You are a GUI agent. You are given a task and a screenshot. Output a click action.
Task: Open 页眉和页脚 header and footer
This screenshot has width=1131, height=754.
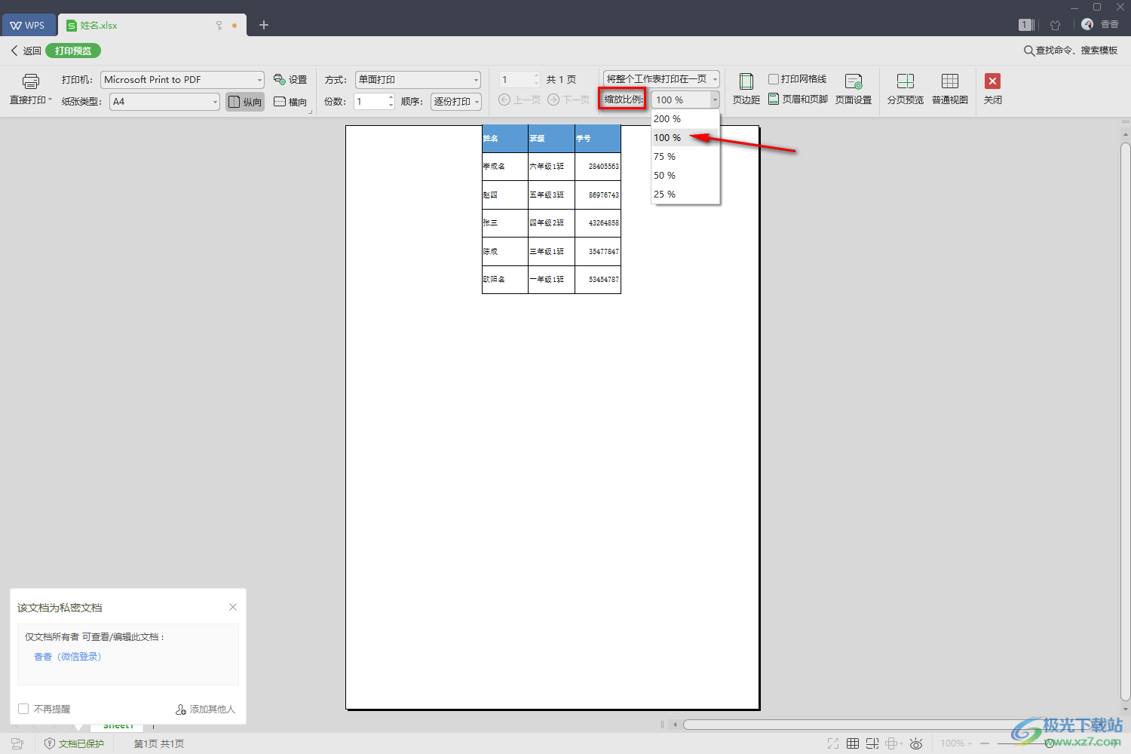[798, 99]
